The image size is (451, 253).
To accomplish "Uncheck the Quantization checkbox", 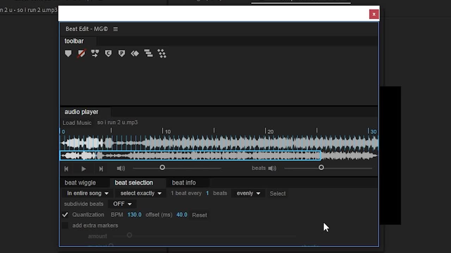I will (x=65, y=215).
